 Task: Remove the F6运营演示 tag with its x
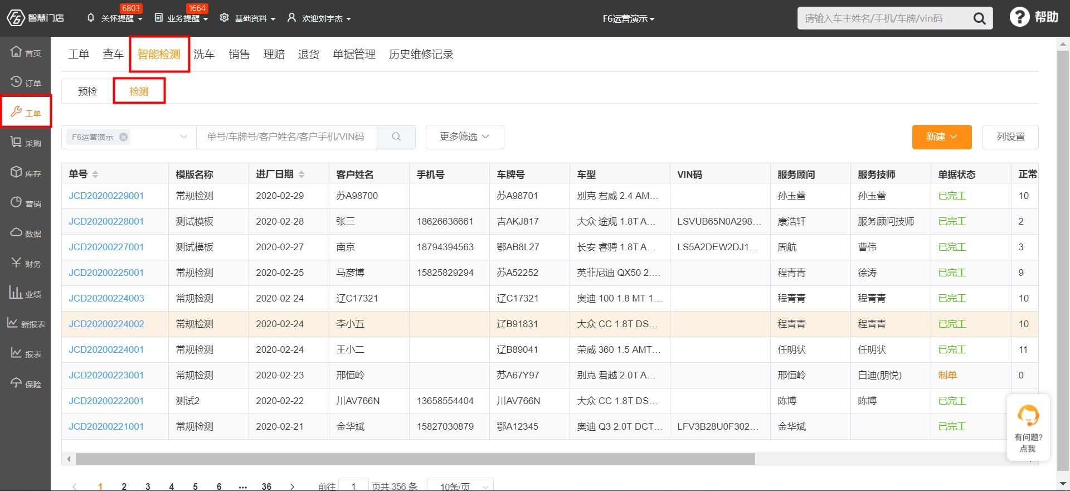click(x=124, y=137)
